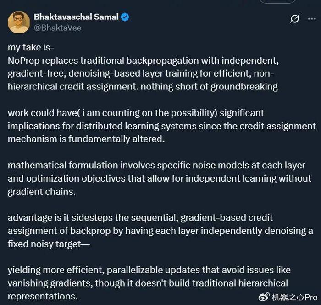Click the paragraph starting "mathematical formulation involves"
This screenshot has height=305, width=321.
pyautogui.click(x=160, y=178)
